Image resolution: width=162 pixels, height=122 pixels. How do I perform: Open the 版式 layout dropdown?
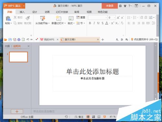tap(71, 23)
